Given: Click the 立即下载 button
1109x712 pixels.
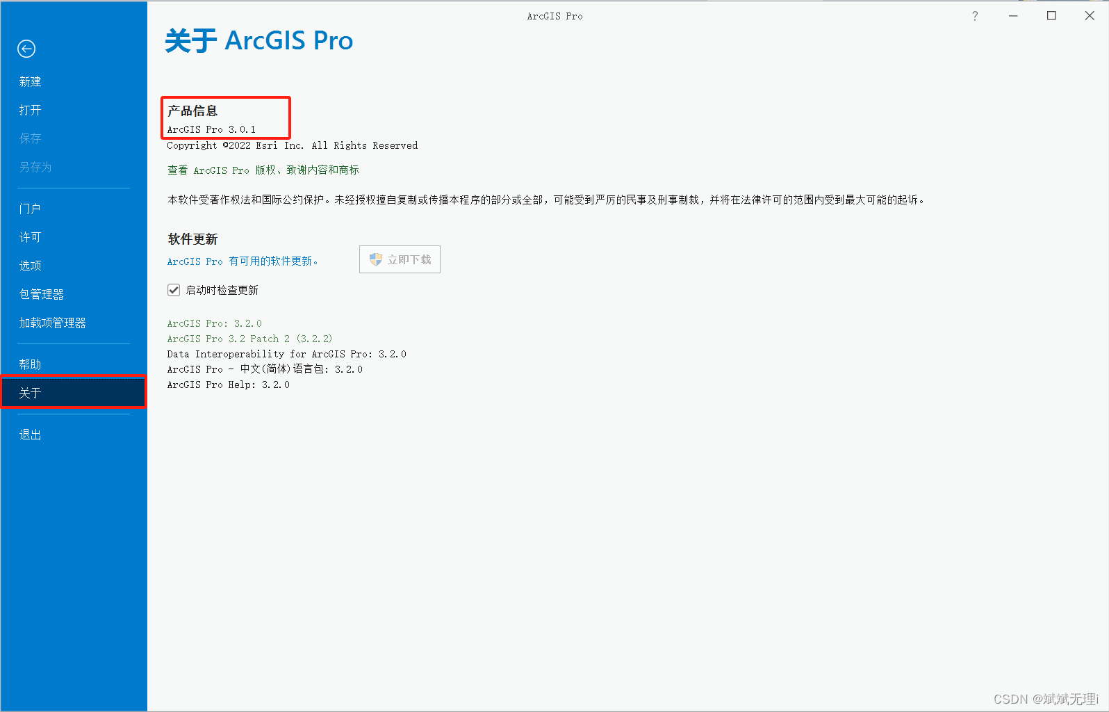Looking at the screenshot, I should (400, 259).
